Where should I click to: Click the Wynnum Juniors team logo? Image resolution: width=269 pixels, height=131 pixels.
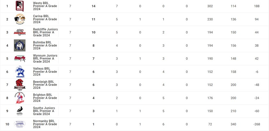click(20, 59)
